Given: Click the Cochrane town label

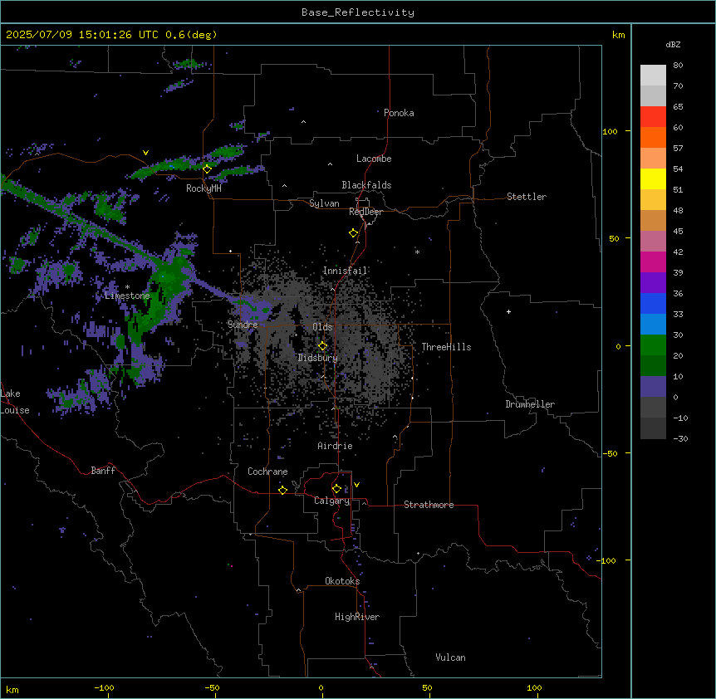Looking at the screenshot, I should pos(267,472).
